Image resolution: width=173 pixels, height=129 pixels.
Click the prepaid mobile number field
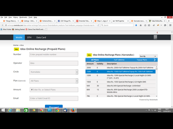click(x=54, y=54)
